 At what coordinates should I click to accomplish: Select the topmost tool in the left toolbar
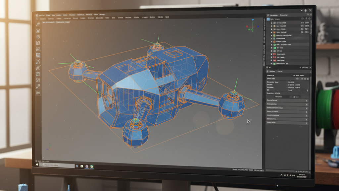tap(38, 24)
